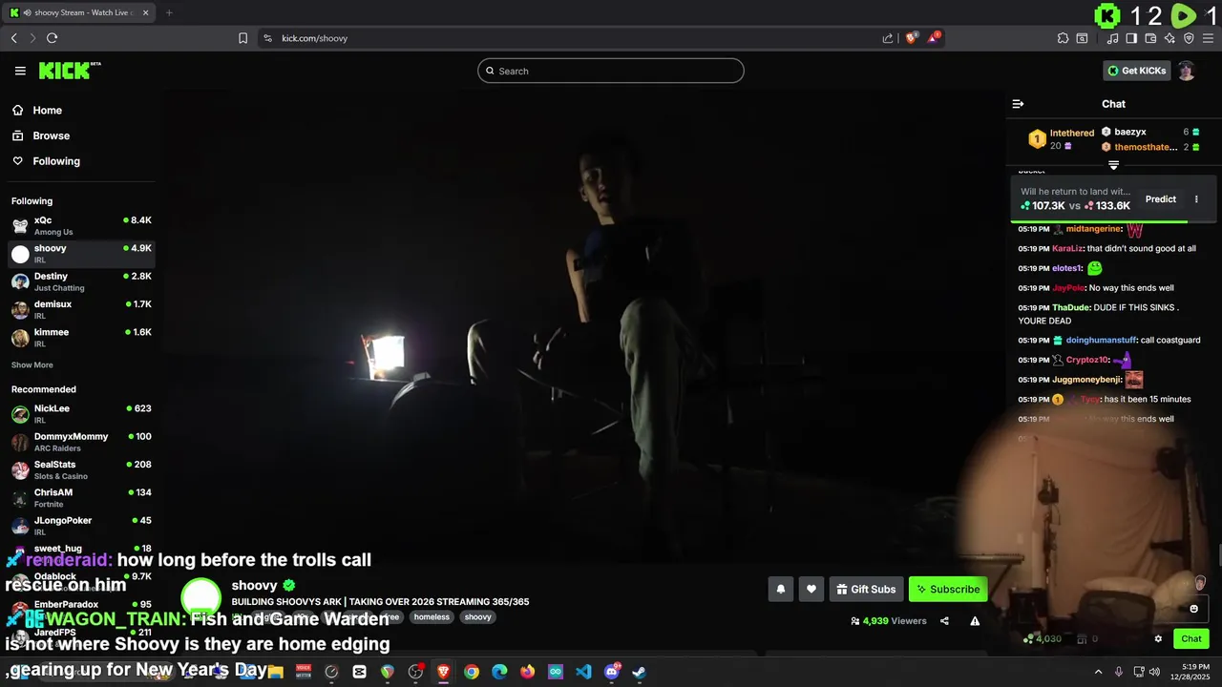Screen dimensions: 1222x687
Task: Open prediction options three-dot menu
Action: click(x=1196, y=199)
